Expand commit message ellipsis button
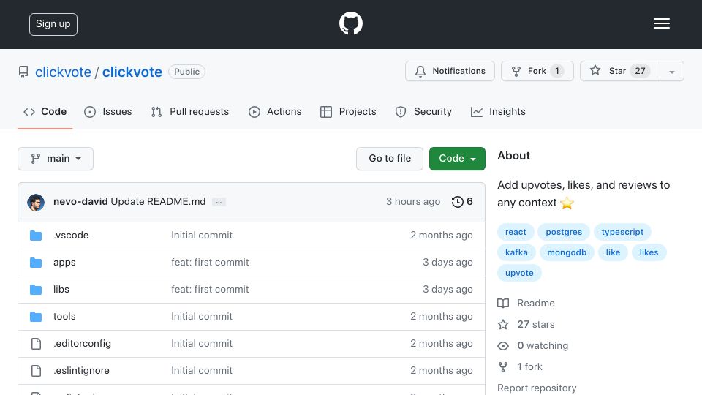Image resolution: width=702 pixels, height=395 pixels. (219, 202)
